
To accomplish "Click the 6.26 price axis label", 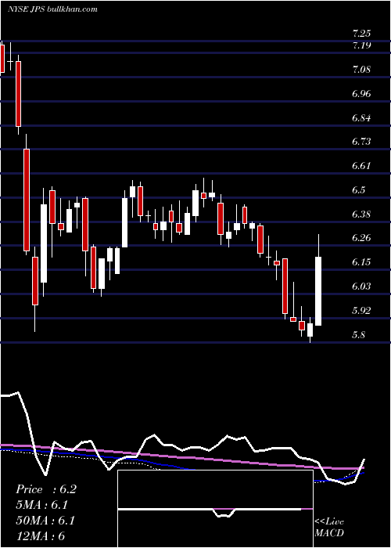I will tap(361, 238).
